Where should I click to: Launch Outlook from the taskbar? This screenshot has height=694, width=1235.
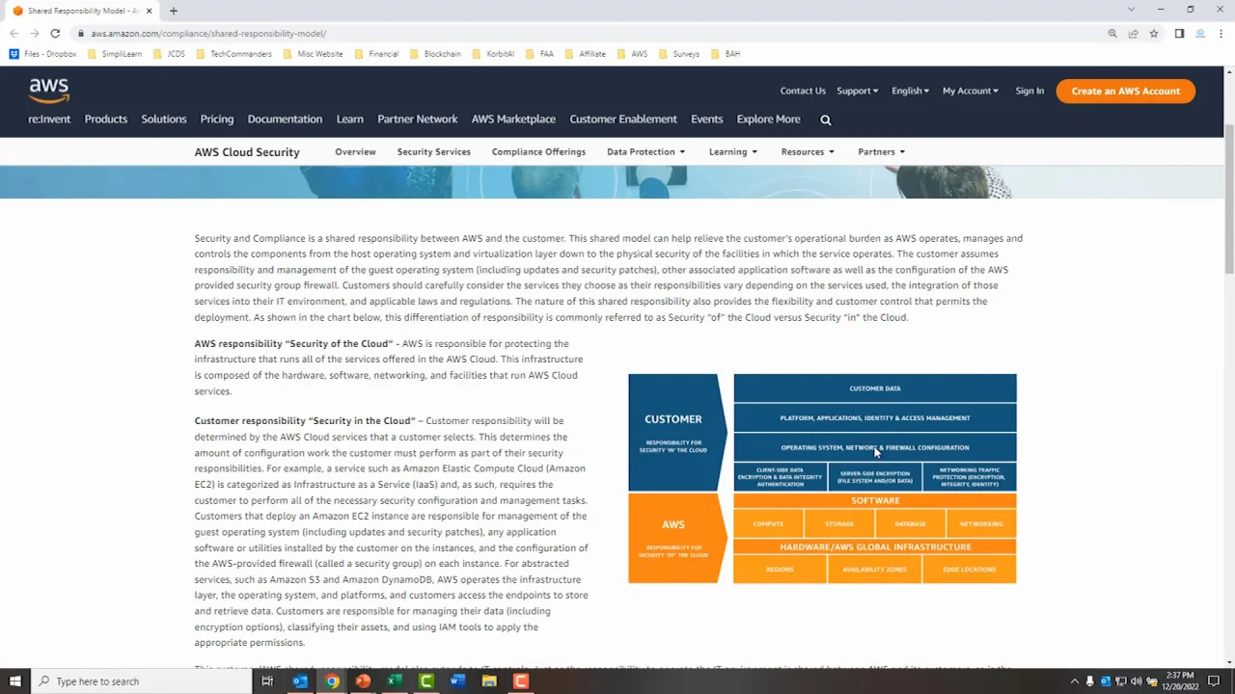[x=300, y=681]
